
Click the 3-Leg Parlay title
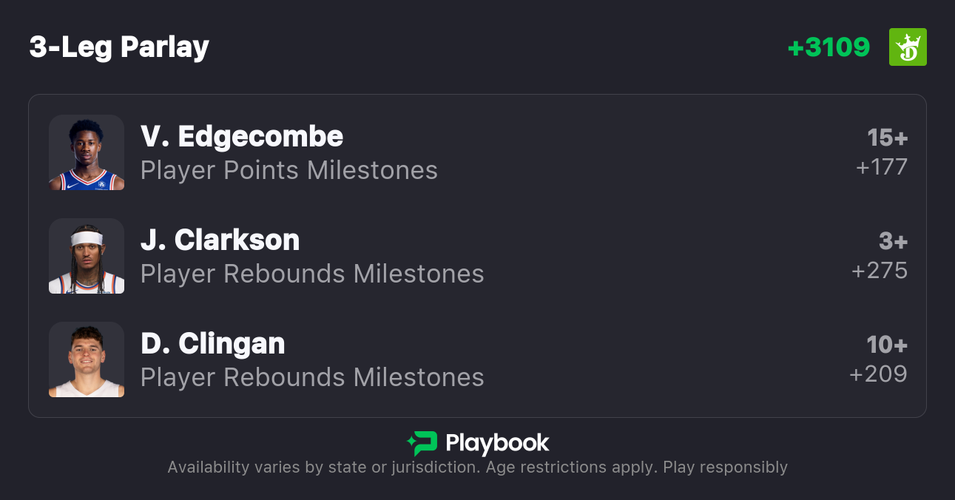[119, 47]
